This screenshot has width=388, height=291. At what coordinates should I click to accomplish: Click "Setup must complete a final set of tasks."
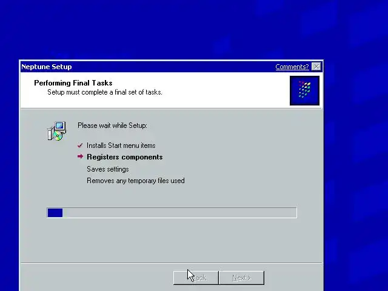(105, 92)
